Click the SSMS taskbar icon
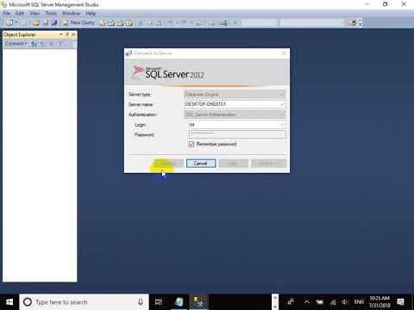Screen dimensions: 414x310 pyautogui.click(x=199, y=302)
